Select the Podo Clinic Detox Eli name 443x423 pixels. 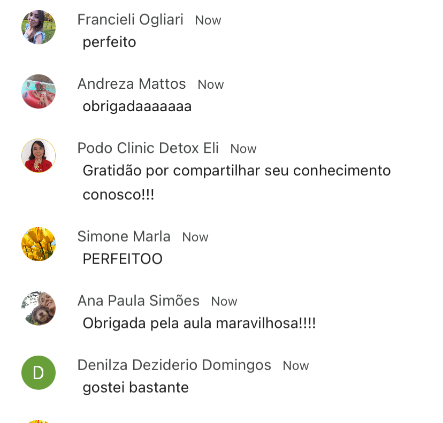[148, 148]
